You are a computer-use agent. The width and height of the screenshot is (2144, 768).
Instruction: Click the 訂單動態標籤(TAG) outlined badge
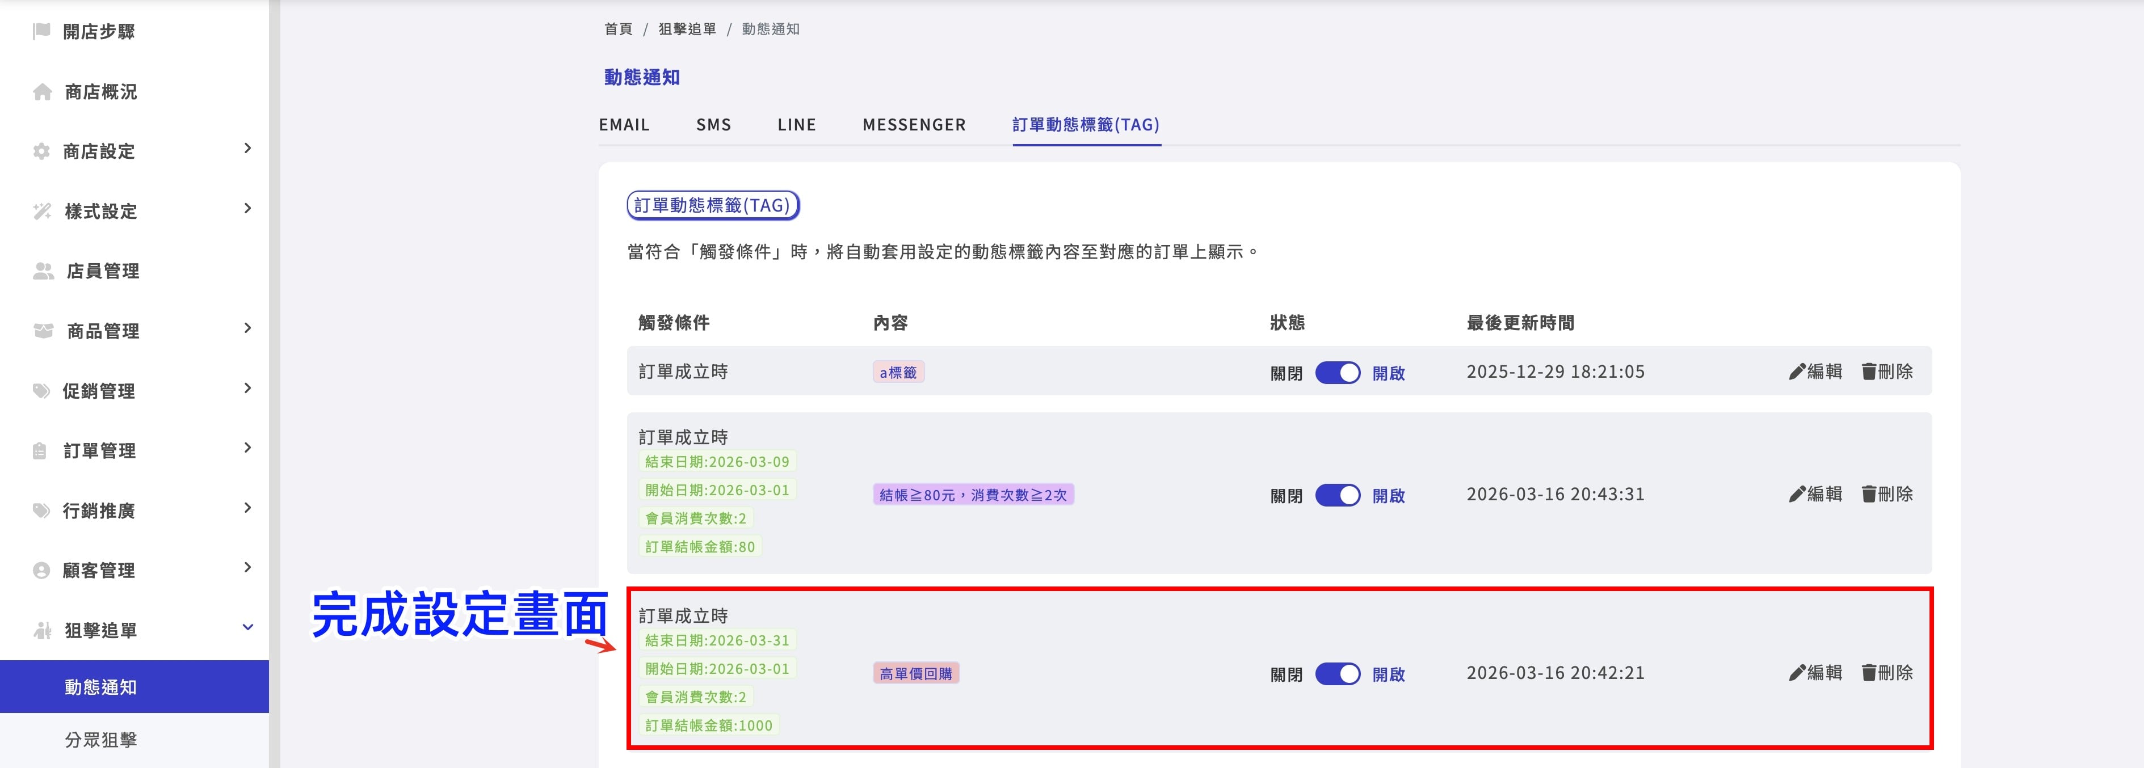(x=712, y=205)
